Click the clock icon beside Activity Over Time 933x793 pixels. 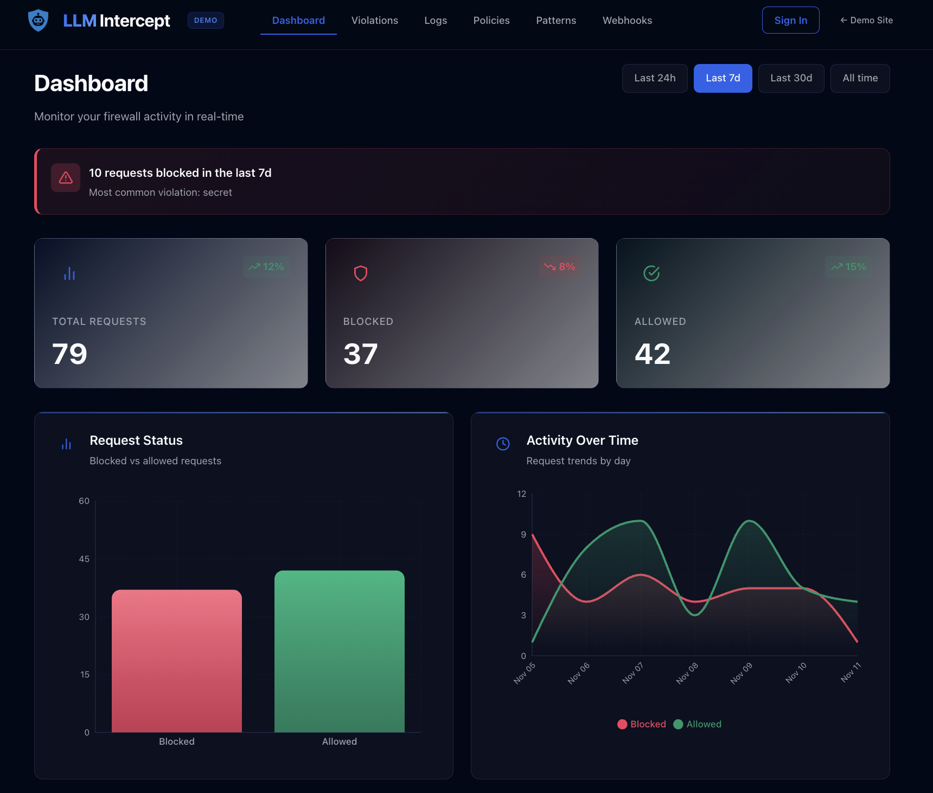click(503, 444)
